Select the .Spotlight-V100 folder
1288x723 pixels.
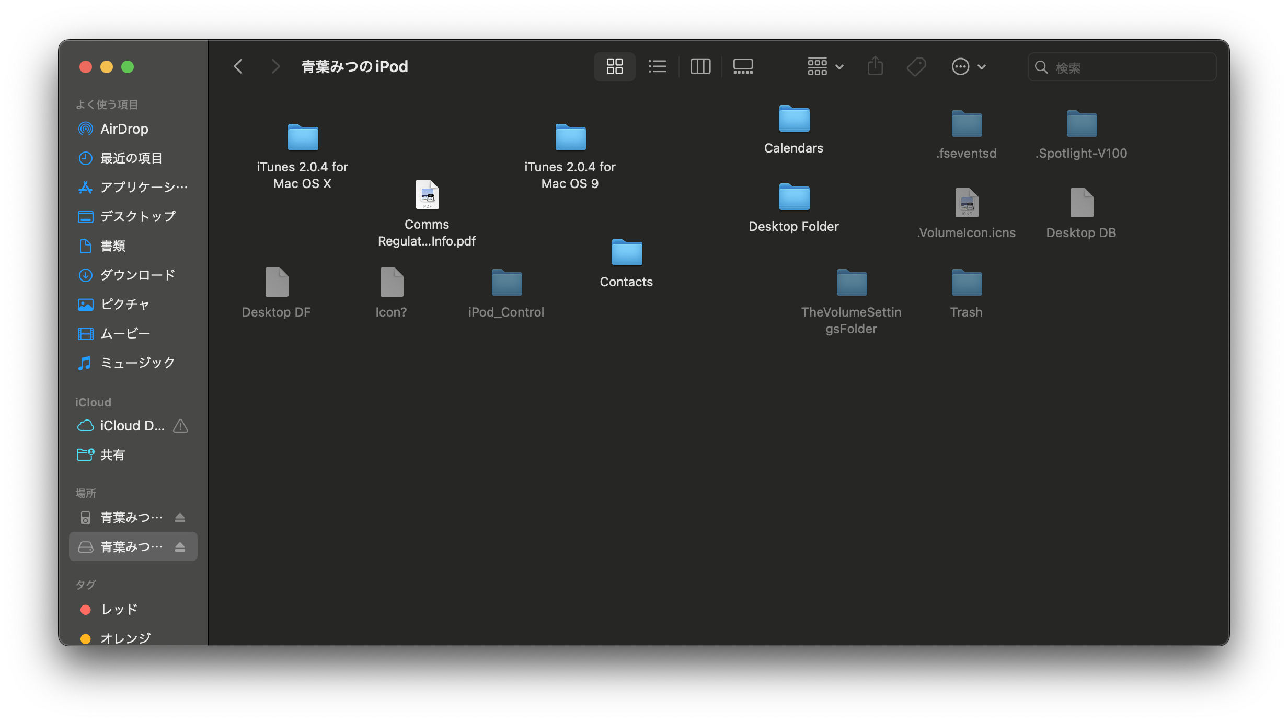pyautogui.click(x=1082, y=135)
